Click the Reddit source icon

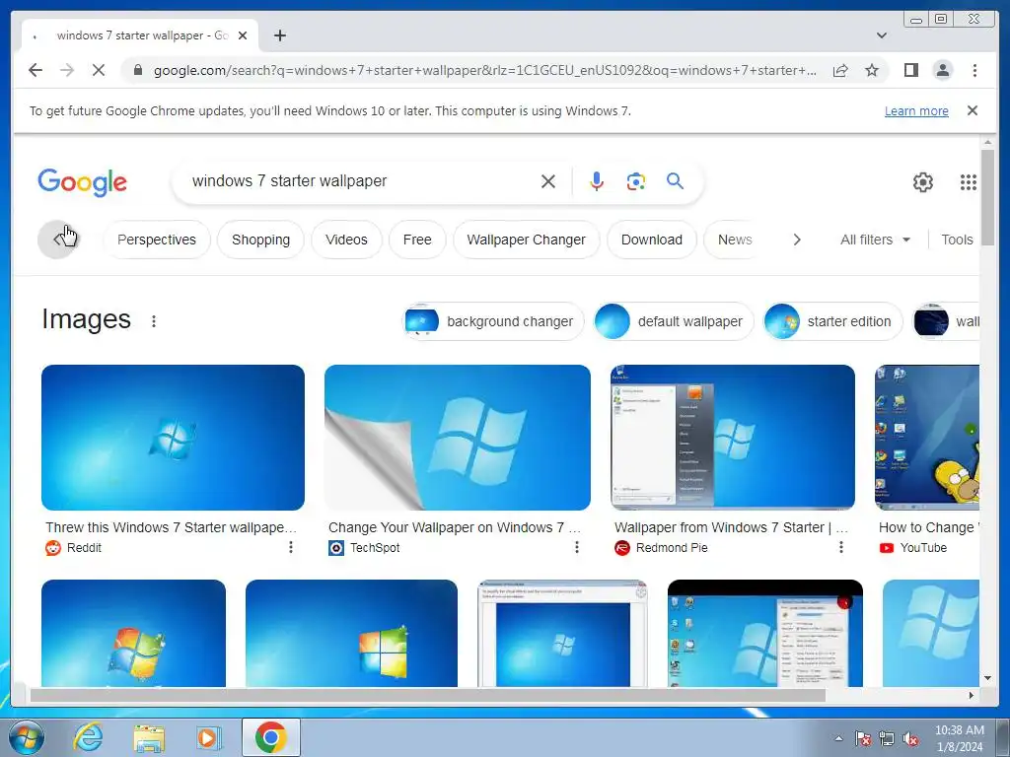53,548
